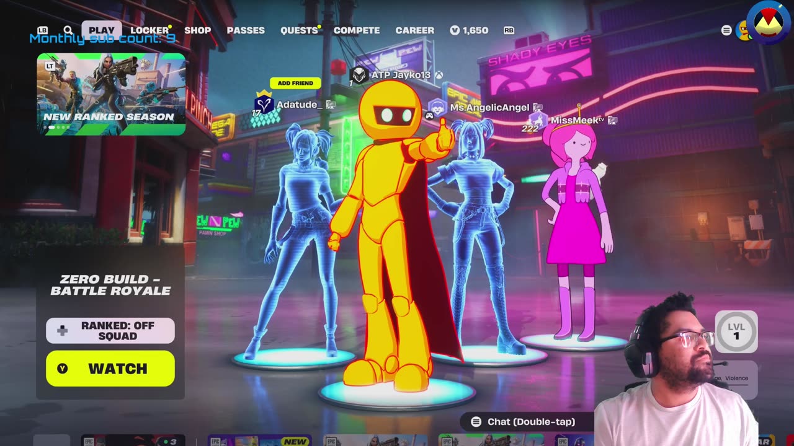This screenshot has height=446, width=794.
Task: Open the bottom tile marked NEW
Action: click(260, 440)
